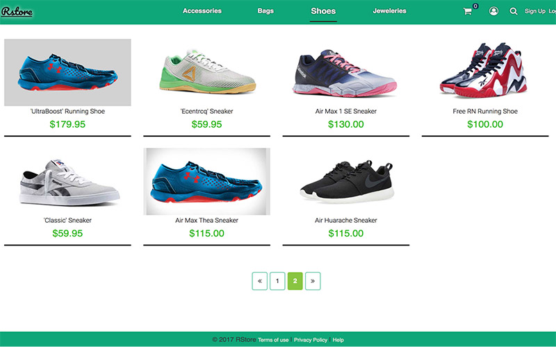The image size is (556, 347).
Task: Open the shopping cart icon
Action: (x=467, y=11)
